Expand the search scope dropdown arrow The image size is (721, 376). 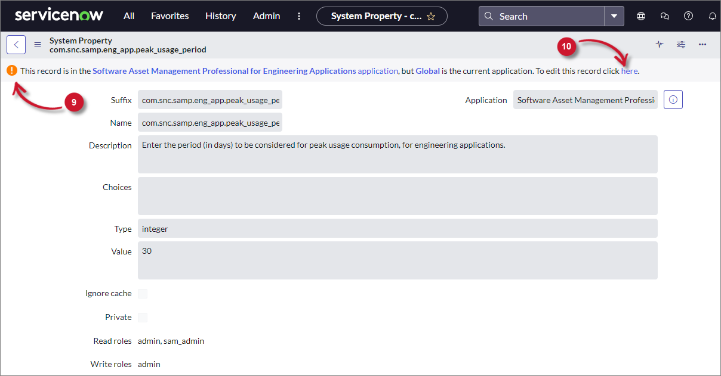tap(614, 16)
